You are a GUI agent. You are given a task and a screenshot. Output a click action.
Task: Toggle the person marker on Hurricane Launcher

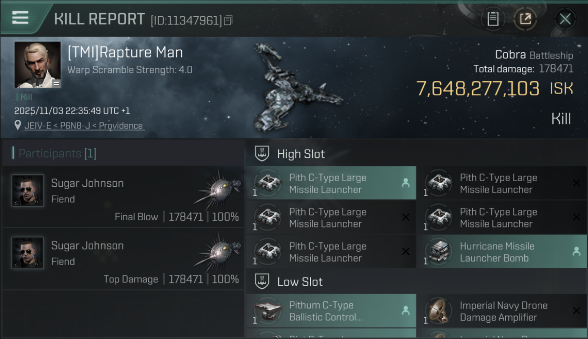[576, 251]
